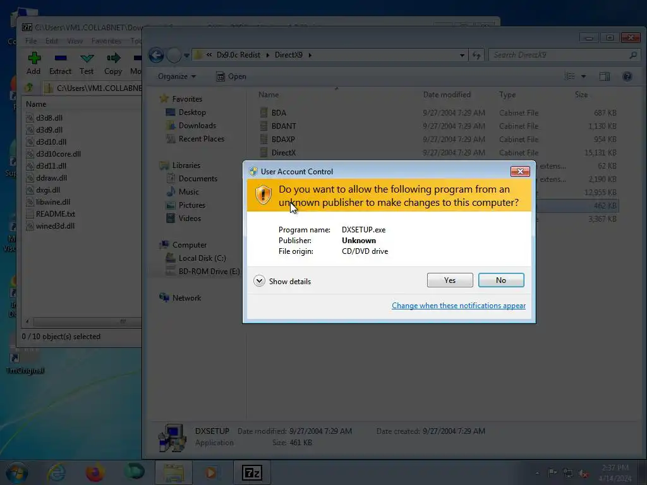Screen dimensions: 647x485
Task: Click the 7-Zip path address field
Action: coord(93,88)
